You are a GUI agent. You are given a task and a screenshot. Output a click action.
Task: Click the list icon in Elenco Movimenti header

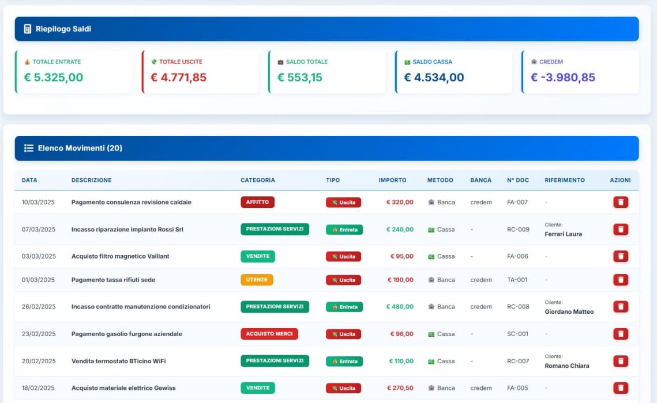pos(28,147)
